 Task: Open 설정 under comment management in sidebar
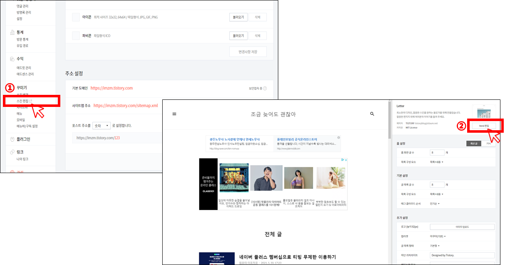[19, 19]
